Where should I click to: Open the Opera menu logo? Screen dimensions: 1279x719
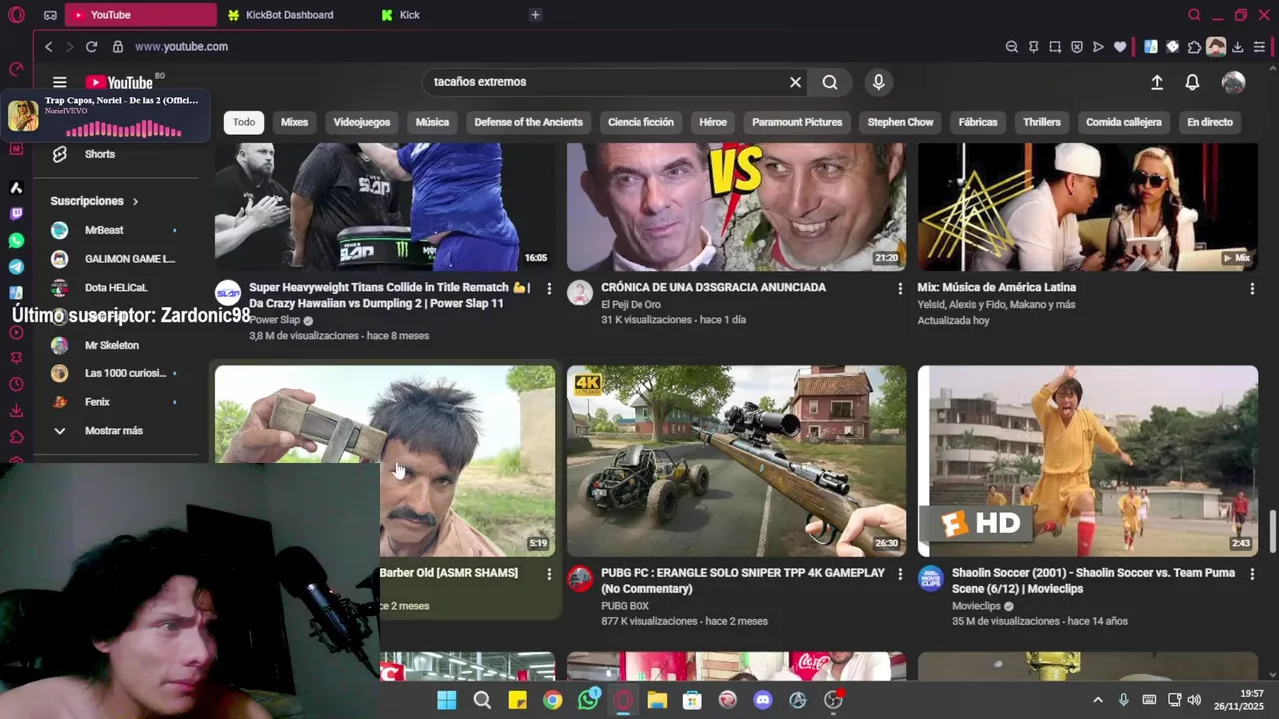tap(16, 15)
